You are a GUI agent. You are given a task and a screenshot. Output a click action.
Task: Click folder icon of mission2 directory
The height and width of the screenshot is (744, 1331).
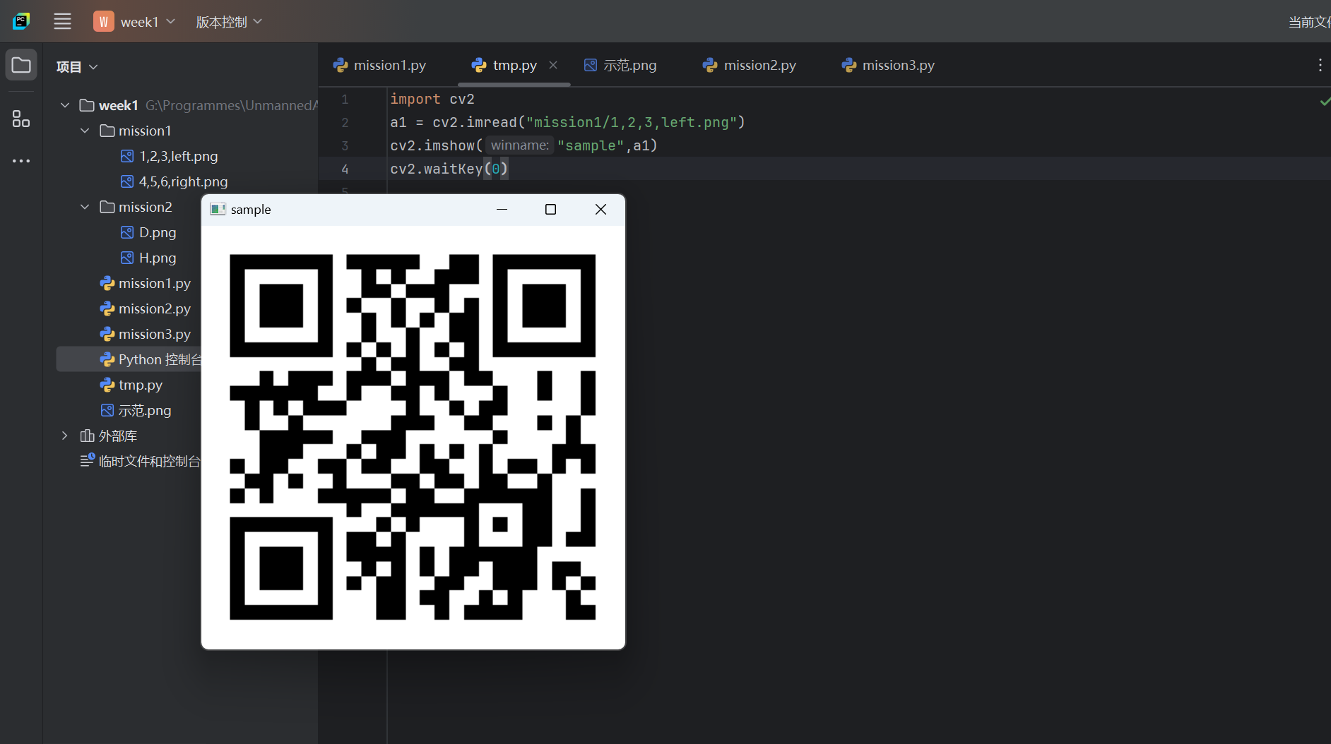point(107,207)
